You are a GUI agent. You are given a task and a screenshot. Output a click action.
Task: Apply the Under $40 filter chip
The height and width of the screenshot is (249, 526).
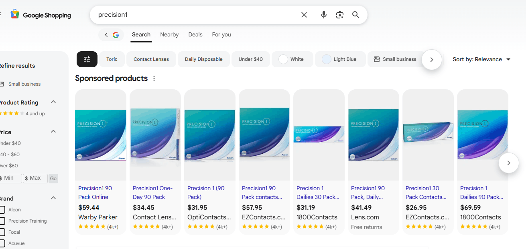tap(251, 59)
